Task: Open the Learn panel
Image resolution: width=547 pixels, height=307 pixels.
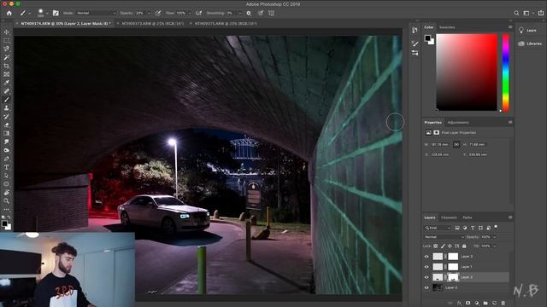Action: point(528,31)
